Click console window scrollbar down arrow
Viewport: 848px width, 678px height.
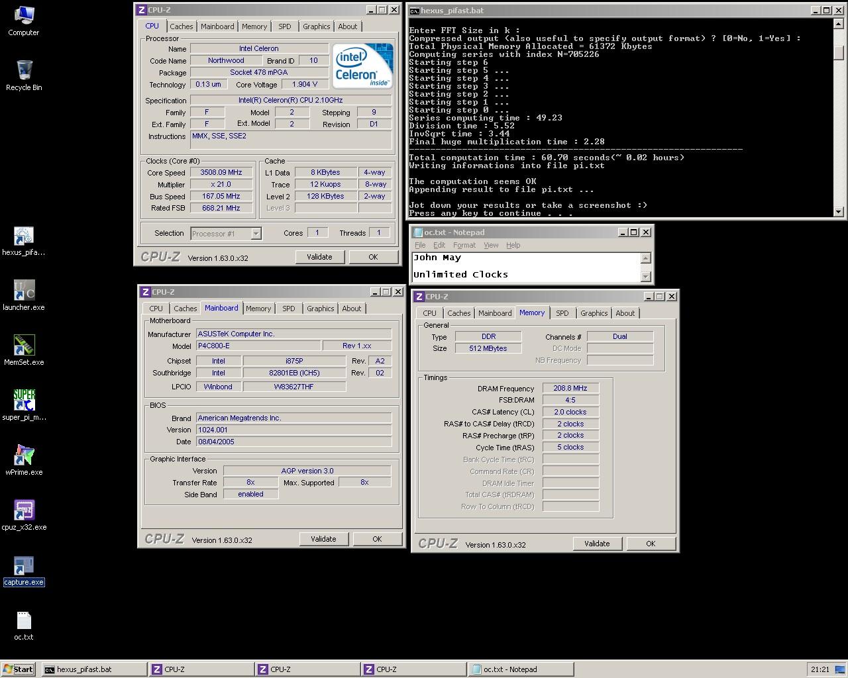click(839, 212)
